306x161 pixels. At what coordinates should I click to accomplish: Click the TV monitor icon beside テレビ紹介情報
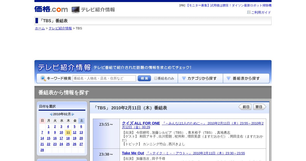coord(75,10)
